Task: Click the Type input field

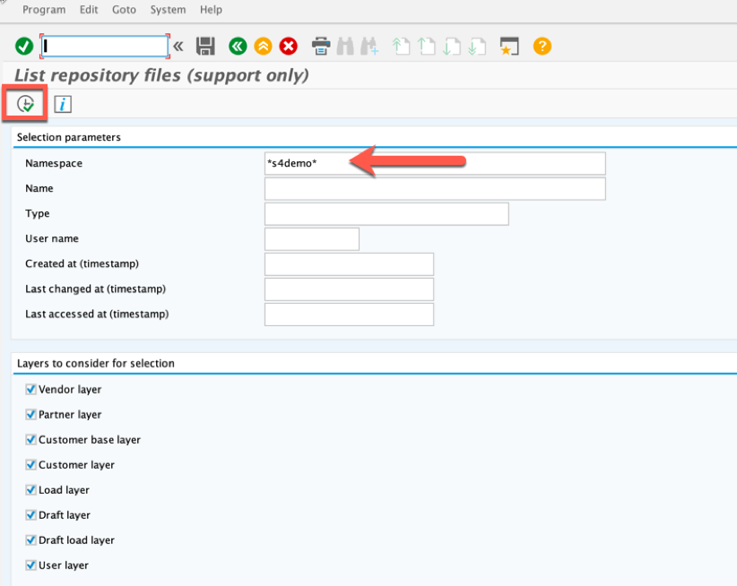Action: coord(386,213)
